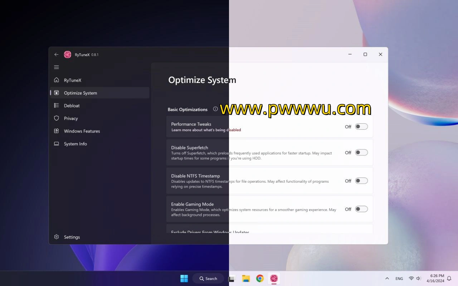The width and height of the screenshot is (458, 286).
Task: Close the RyTuneX window
Action: (x=380, y=54)
